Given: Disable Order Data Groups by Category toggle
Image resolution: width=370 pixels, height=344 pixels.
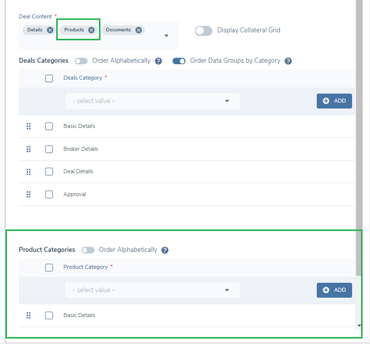Looking at the screenshot, I should pyautogui.click(x=179, y=61).
